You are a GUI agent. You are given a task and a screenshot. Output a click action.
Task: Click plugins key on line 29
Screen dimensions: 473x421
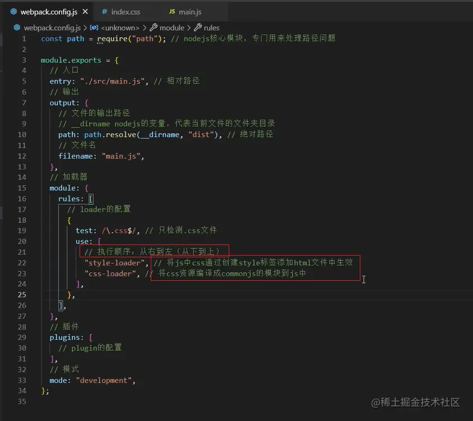tap(64, 337)
